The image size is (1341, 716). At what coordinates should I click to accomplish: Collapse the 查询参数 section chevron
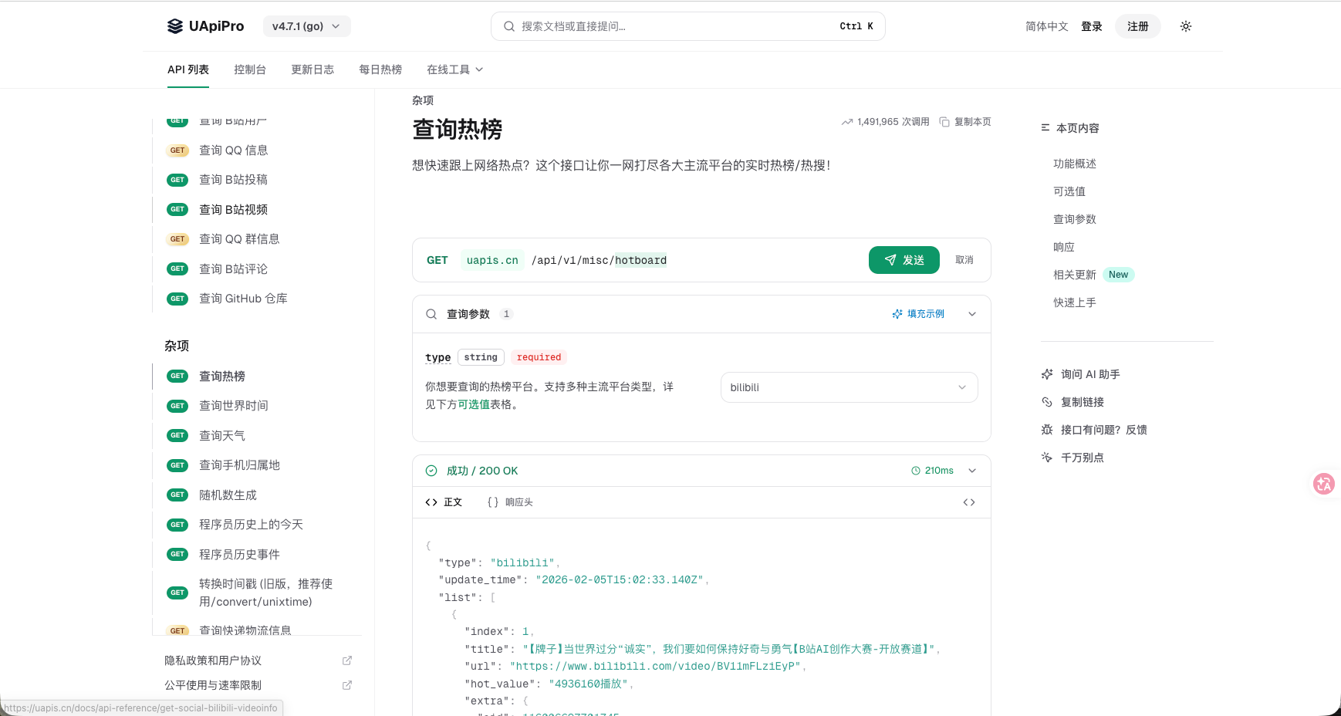971,313
